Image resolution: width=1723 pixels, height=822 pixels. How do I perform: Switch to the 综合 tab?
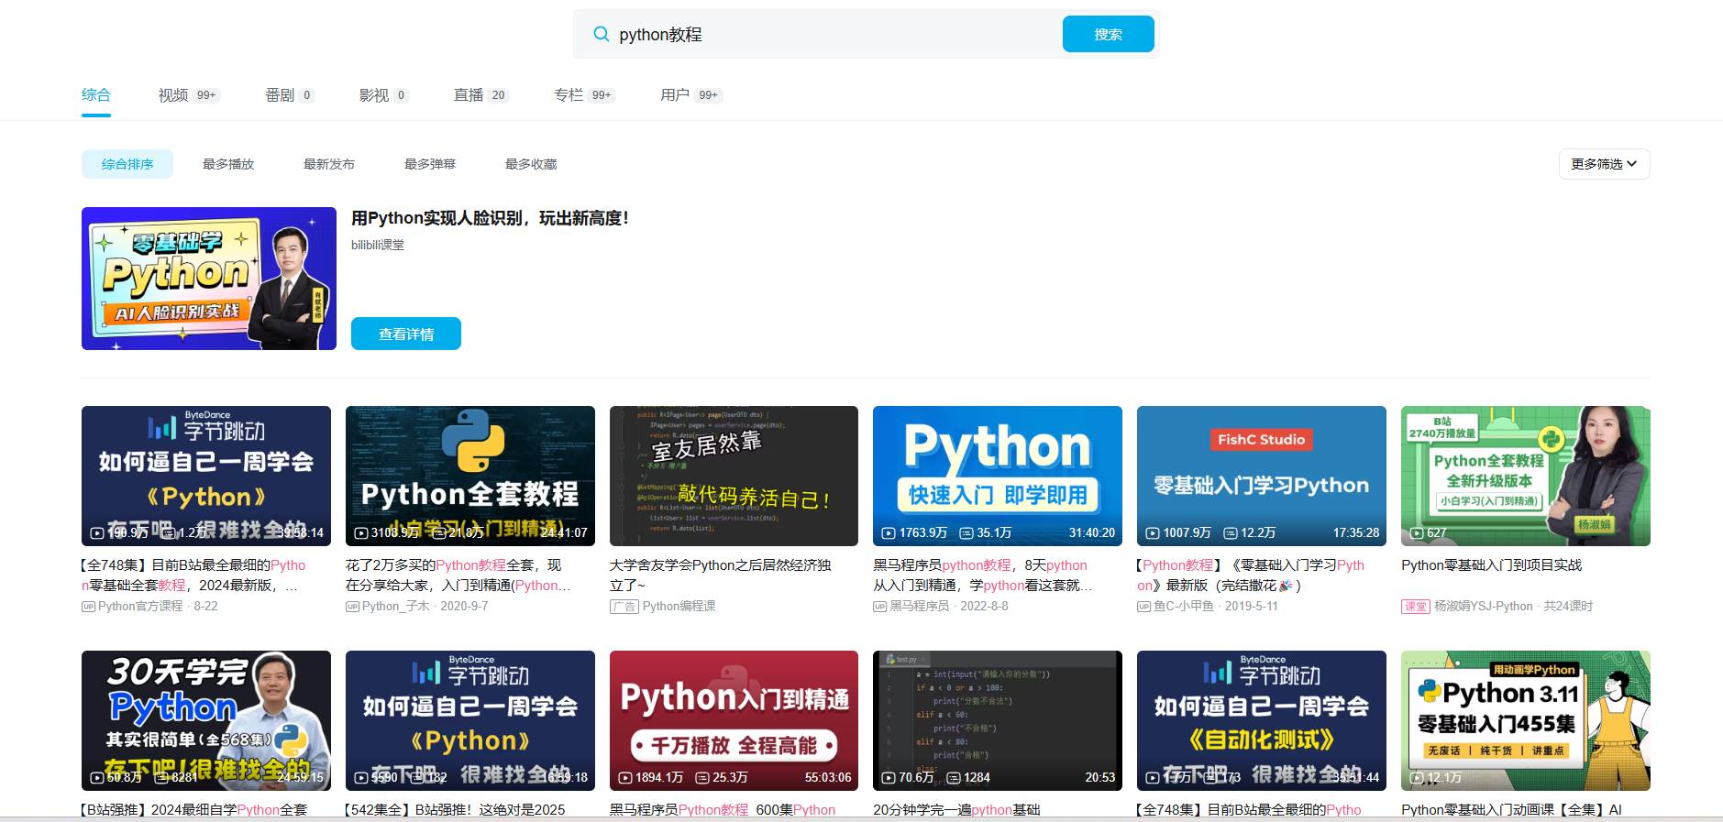pyautogui.click(x=96, y=94)
